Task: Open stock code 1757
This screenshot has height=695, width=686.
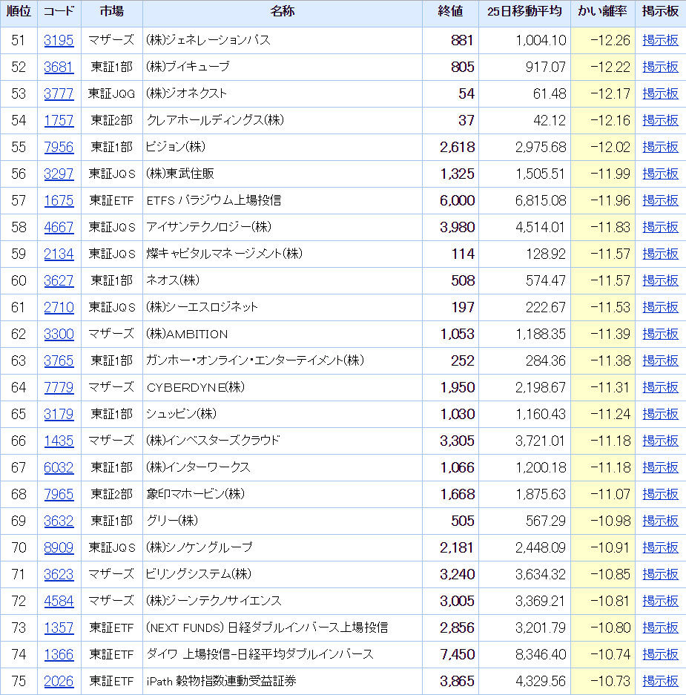Action: click(59, 120)
